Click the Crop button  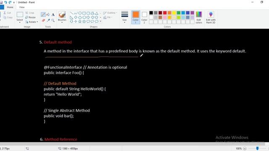click(30, 13)
